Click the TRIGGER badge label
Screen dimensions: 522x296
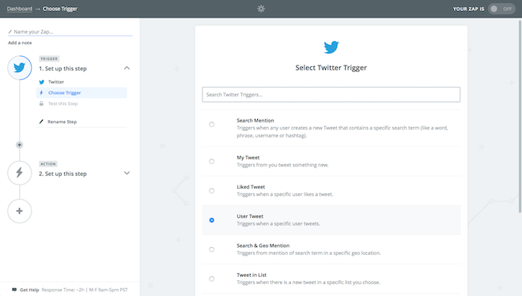pyautogui.click(x=49, y=58)
